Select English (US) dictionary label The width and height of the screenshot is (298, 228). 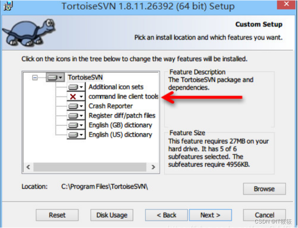[120, 135]
